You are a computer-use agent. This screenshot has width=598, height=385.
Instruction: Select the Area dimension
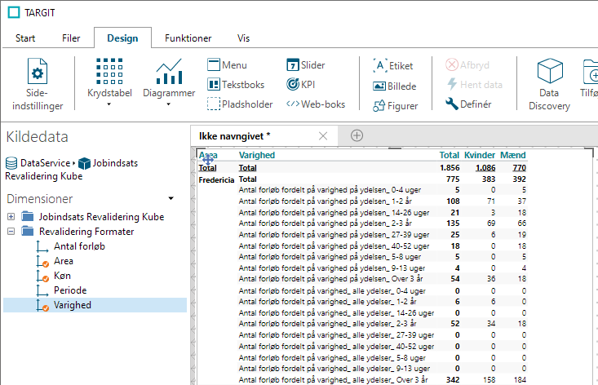click(64, 261)
